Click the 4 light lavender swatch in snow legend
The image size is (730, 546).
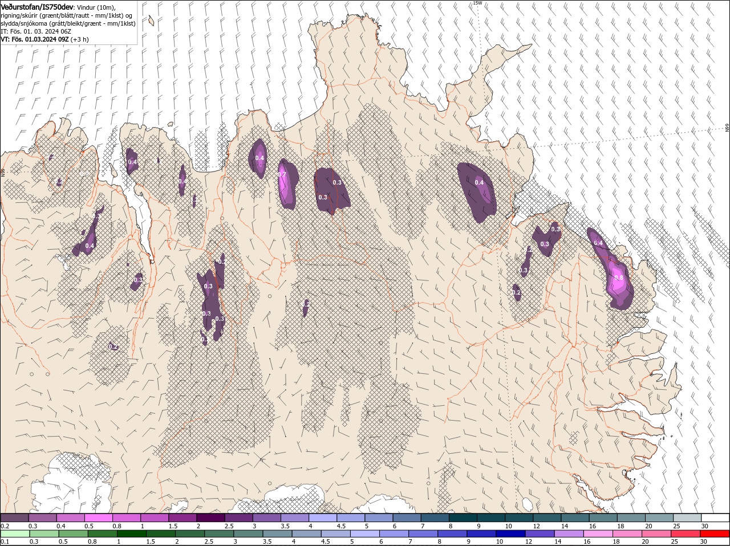click(x=323, y=518)
